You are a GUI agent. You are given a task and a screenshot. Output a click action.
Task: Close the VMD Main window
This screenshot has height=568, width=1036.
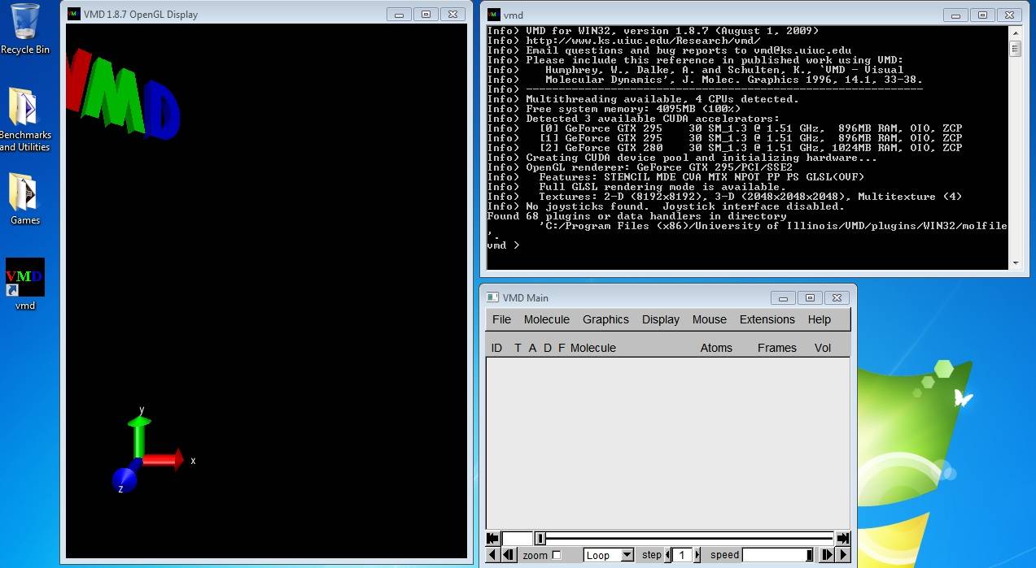point(837,297)
